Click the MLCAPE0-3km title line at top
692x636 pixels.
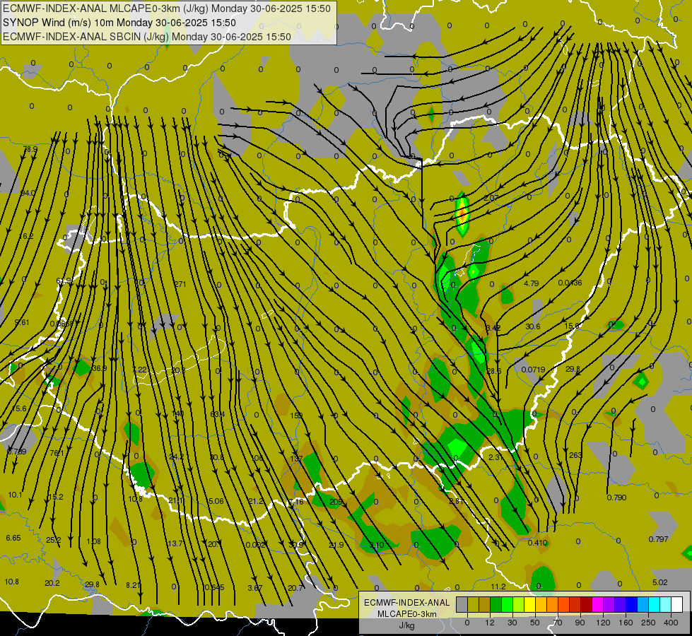pyautogui.click(x=166, y=8)
